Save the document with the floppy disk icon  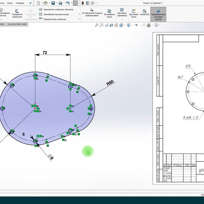point(53,3)
